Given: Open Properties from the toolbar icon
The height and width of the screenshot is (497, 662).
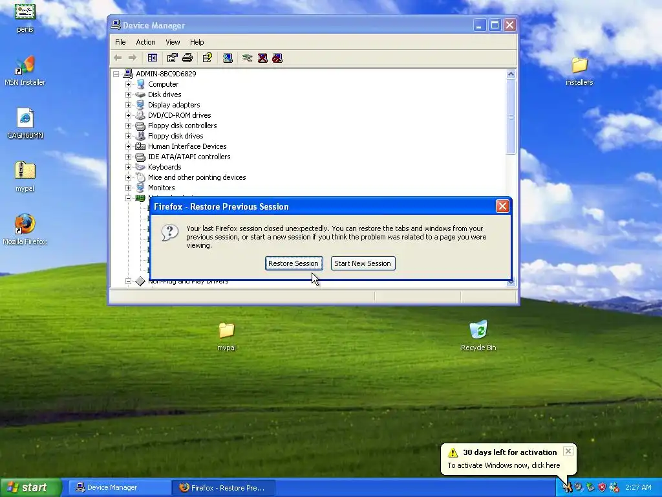Looking at the screenshot, I should (x=172, y=58).
